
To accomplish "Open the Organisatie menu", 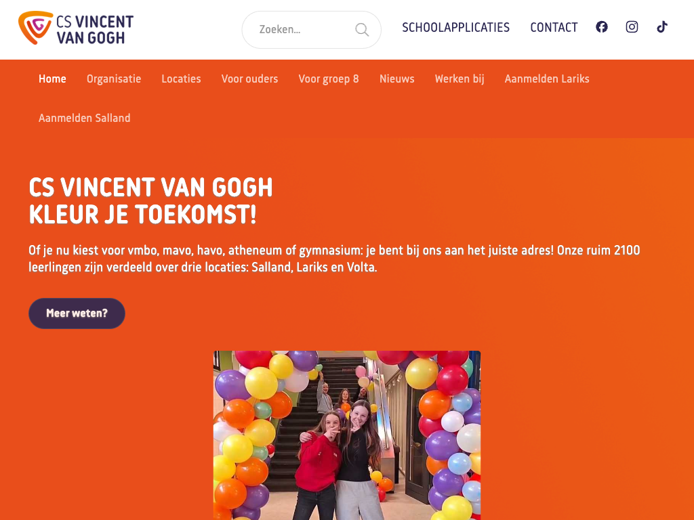I will point(114,79).
